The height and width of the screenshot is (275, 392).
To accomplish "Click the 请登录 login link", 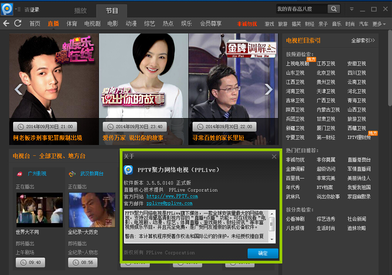I will [x=32, y=10].
